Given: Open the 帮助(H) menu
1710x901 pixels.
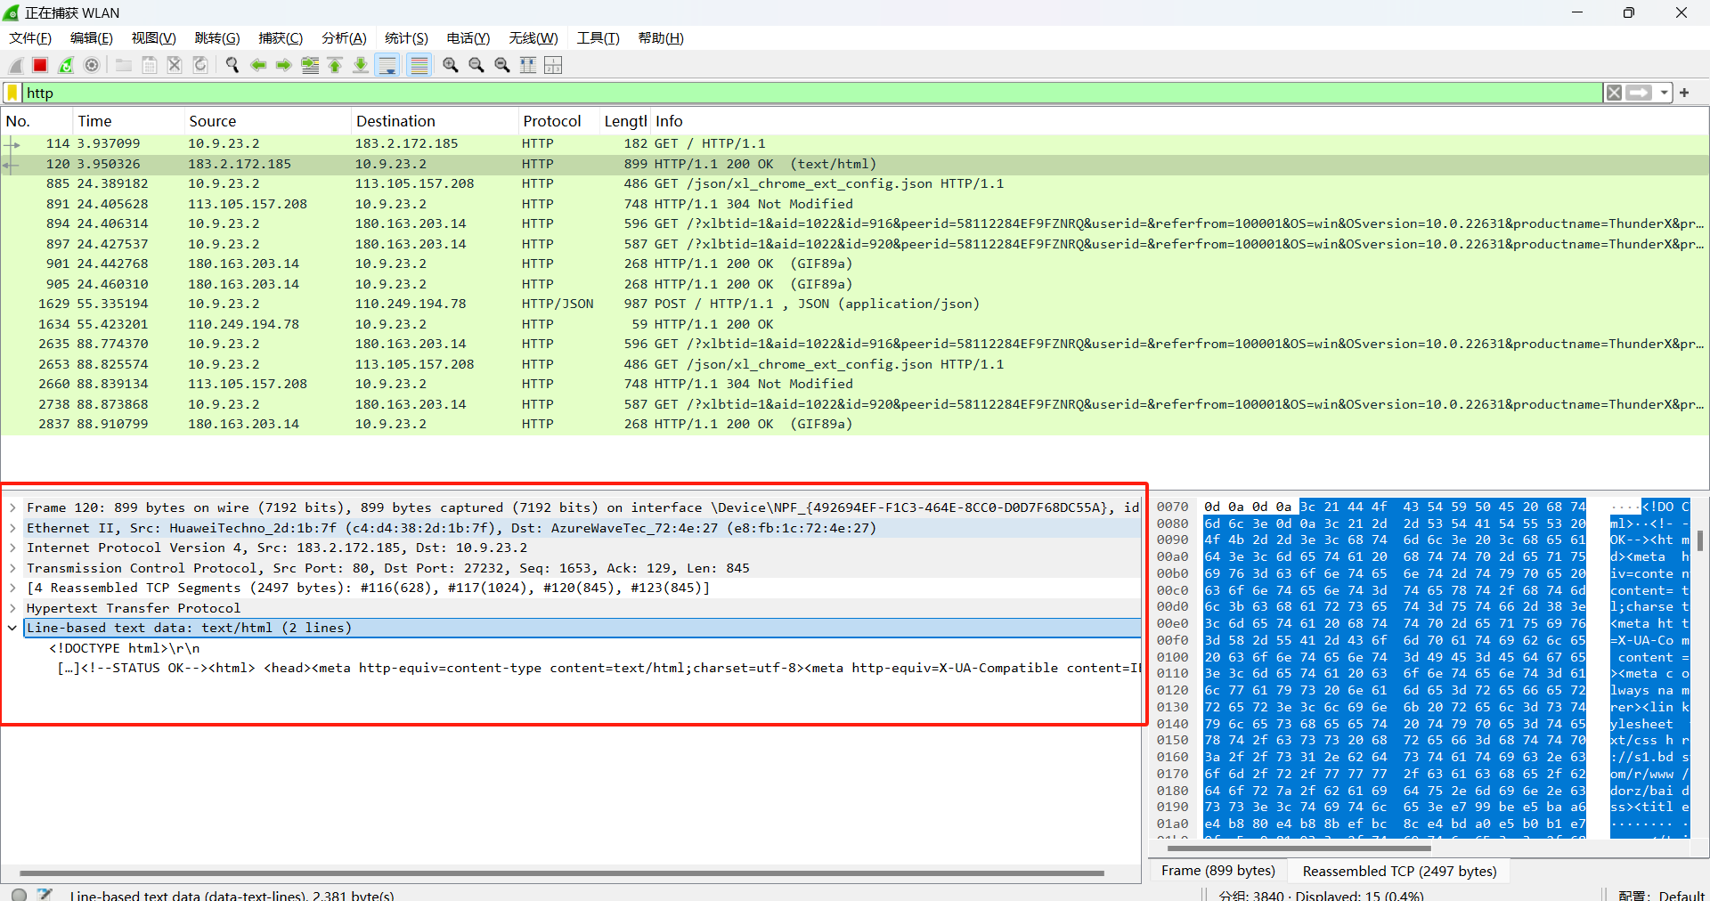Looking at the screenshot, I should click(661, 38).
